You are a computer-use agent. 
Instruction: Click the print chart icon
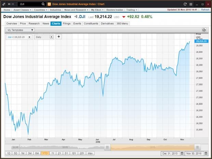(204, 30)
